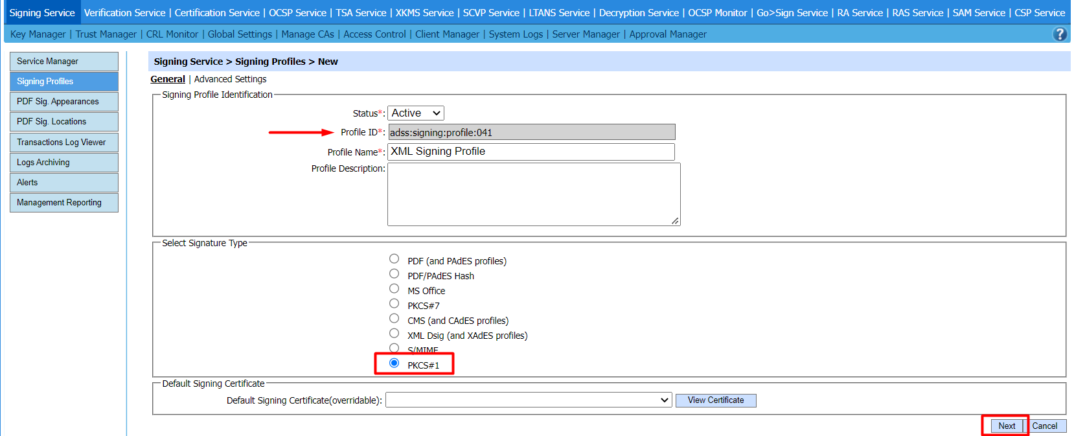Open the Advanced Settings tab

click(230, 79)
